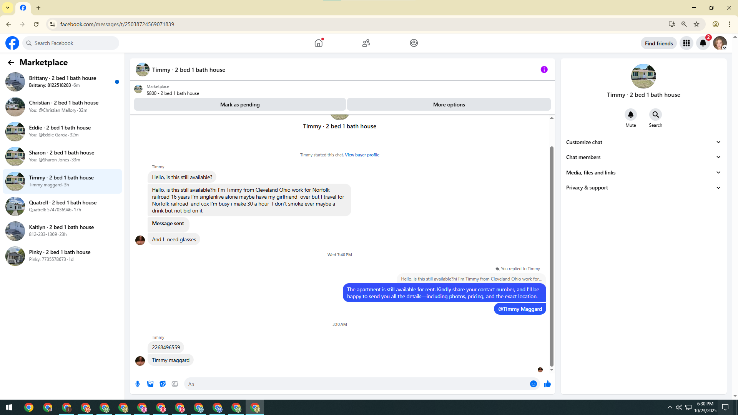738x415 pixels.
Task: Attach a photo using image icon
Action: (x=150, y=384)
